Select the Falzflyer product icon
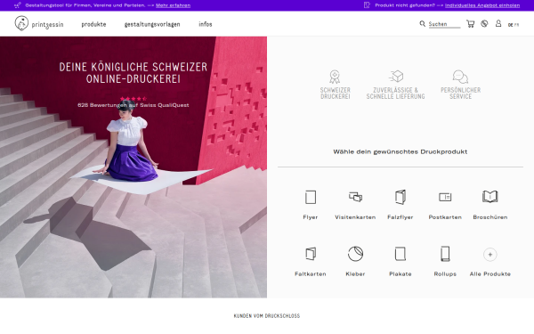Viewport: 534px width, 334px height. [400, 197]
